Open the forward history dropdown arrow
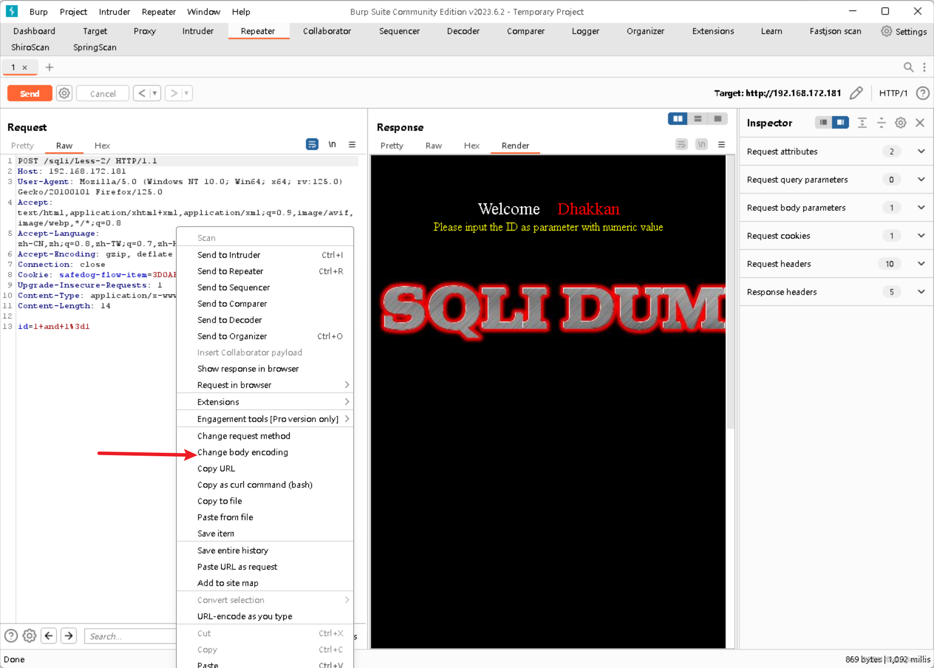This screenshot has height=668, width=934. pos(186,93)
